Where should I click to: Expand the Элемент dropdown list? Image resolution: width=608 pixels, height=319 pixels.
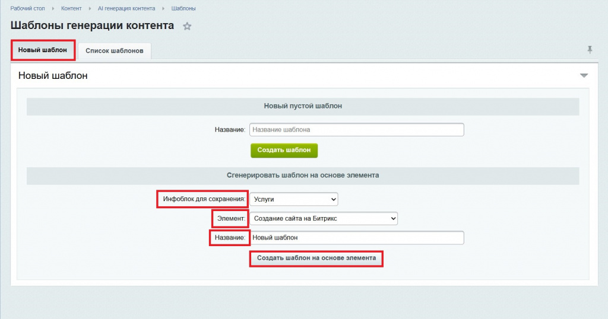pyautogui.click(x=323, y=219)
